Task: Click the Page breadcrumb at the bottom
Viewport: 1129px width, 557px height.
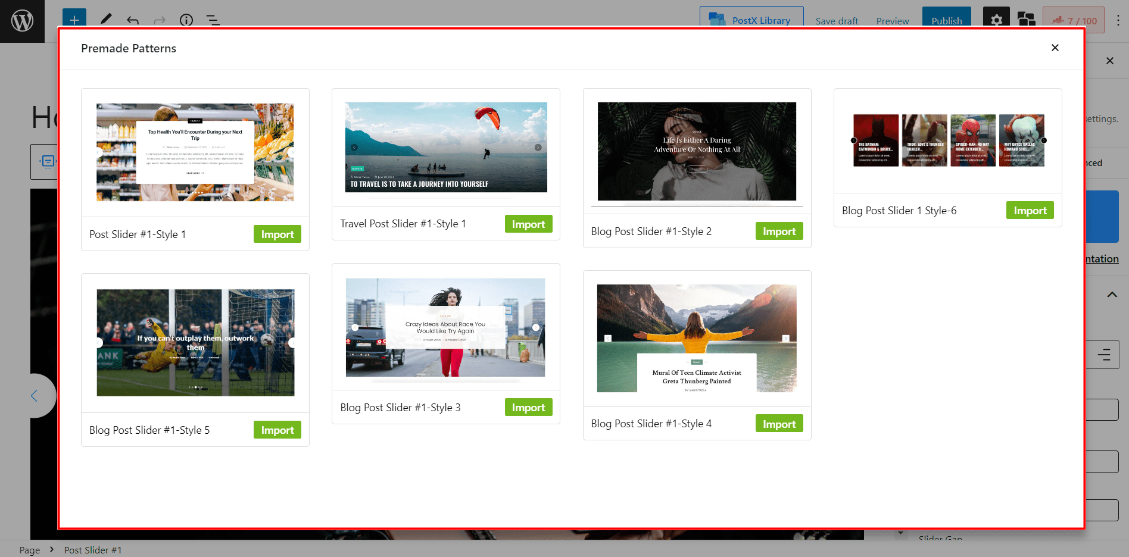Action: pos(29,550)
